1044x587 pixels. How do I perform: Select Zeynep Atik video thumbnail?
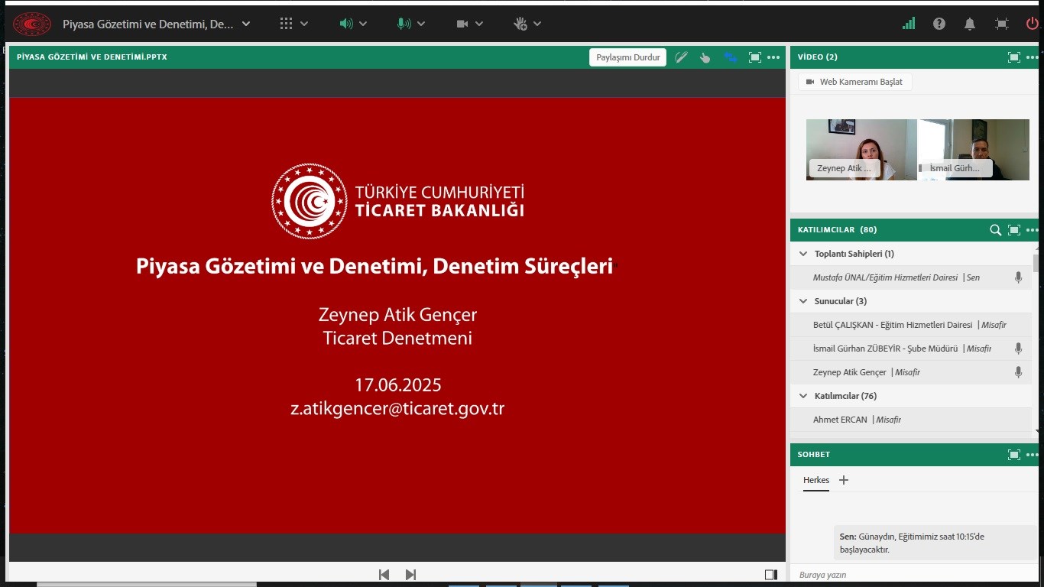tap(861, 150)
